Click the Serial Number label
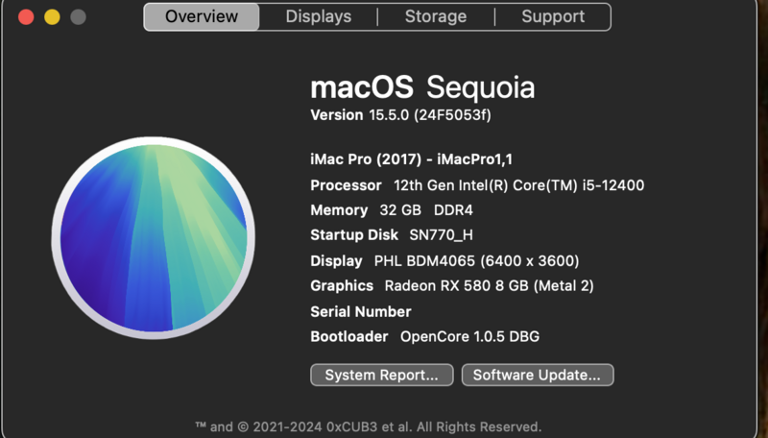 pos(360,311)
